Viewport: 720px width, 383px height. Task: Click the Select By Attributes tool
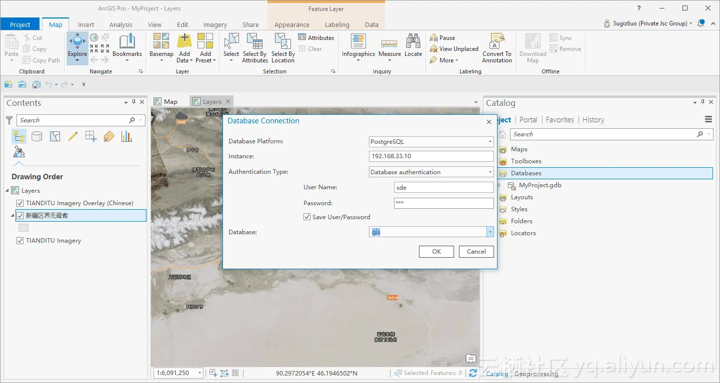coord(254,48)
